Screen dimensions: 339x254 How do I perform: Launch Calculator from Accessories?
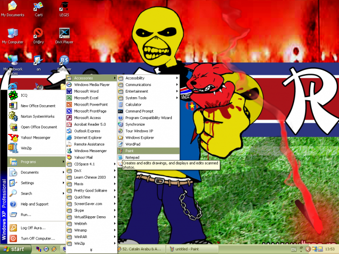pyautogui.click(x=148, y=105)
